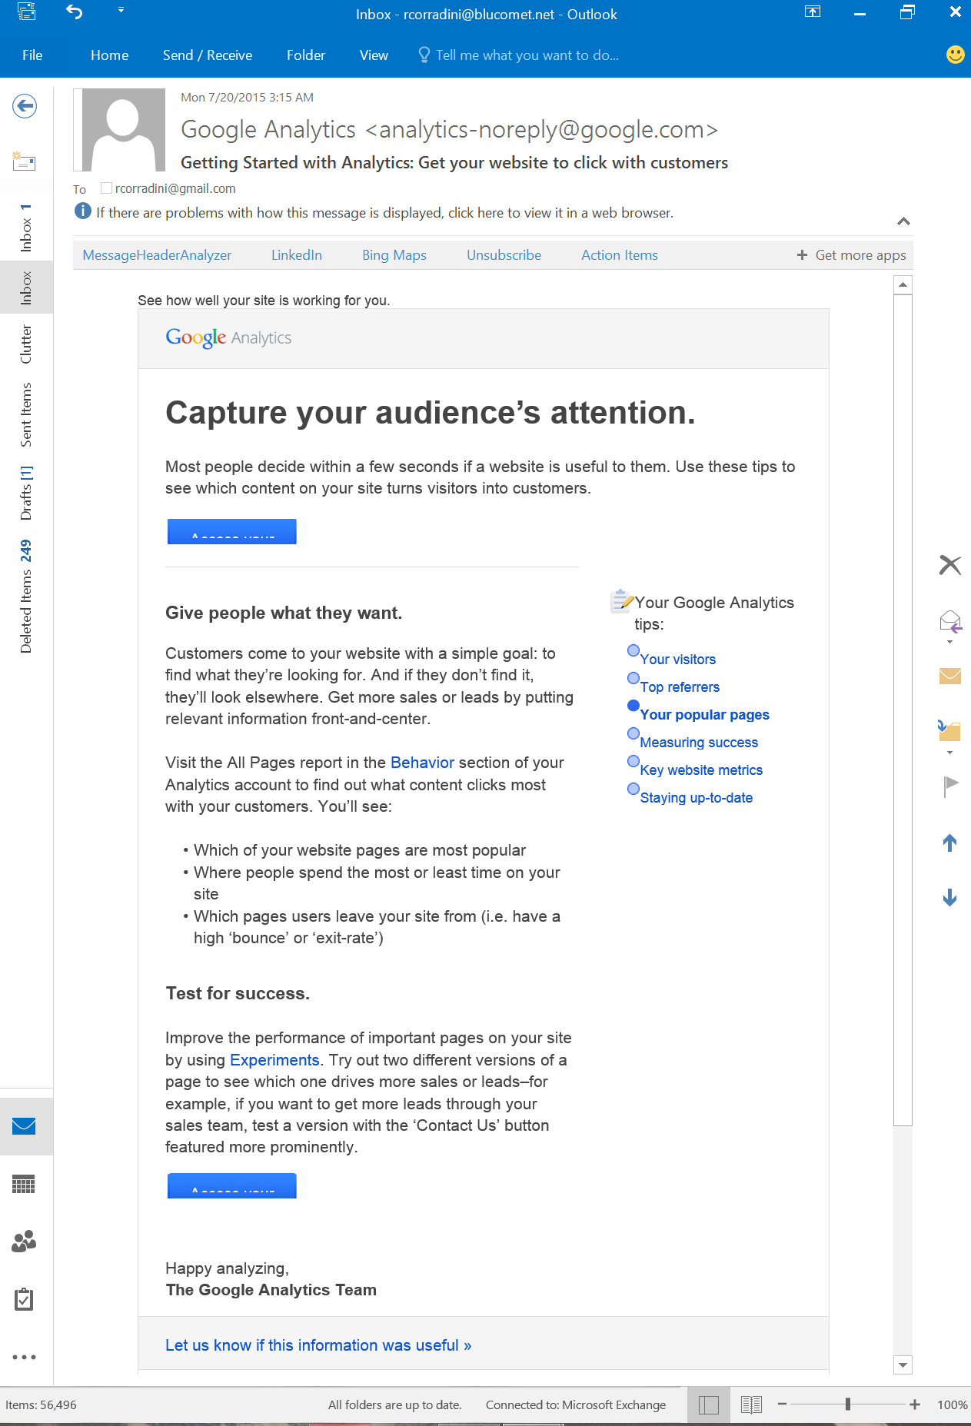Select the Staying up-to-date radio bullet
The width and height of the screenshot is (971, 1426).
(633, 789)
